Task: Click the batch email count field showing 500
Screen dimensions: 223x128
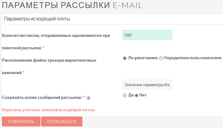Action: 147,35
